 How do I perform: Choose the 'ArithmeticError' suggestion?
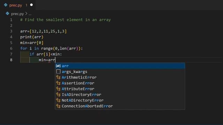(120, 77)
